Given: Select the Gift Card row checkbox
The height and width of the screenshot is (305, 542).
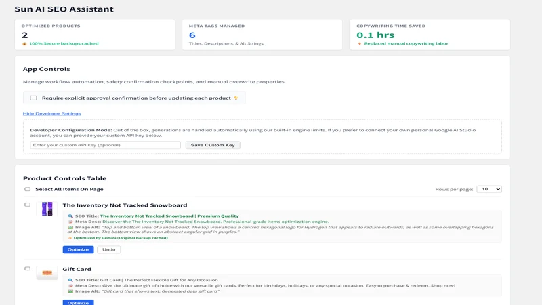Looking at the screenshot, I should (27, 268).
